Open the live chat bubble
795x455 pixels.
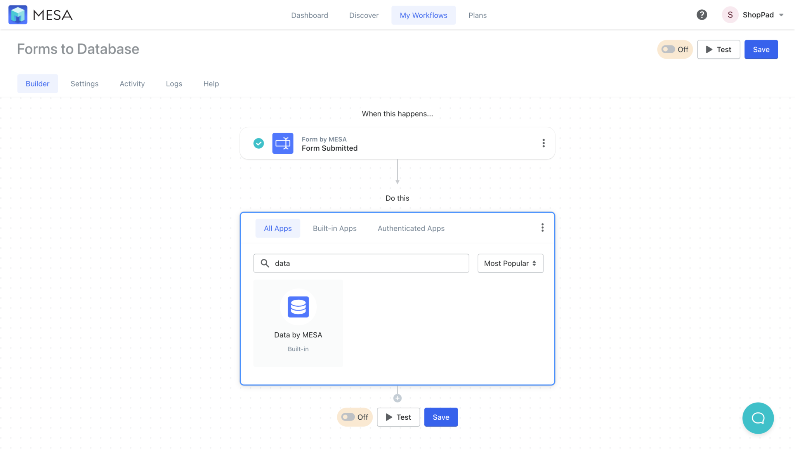pyautogui.click(x=758, y=418)
